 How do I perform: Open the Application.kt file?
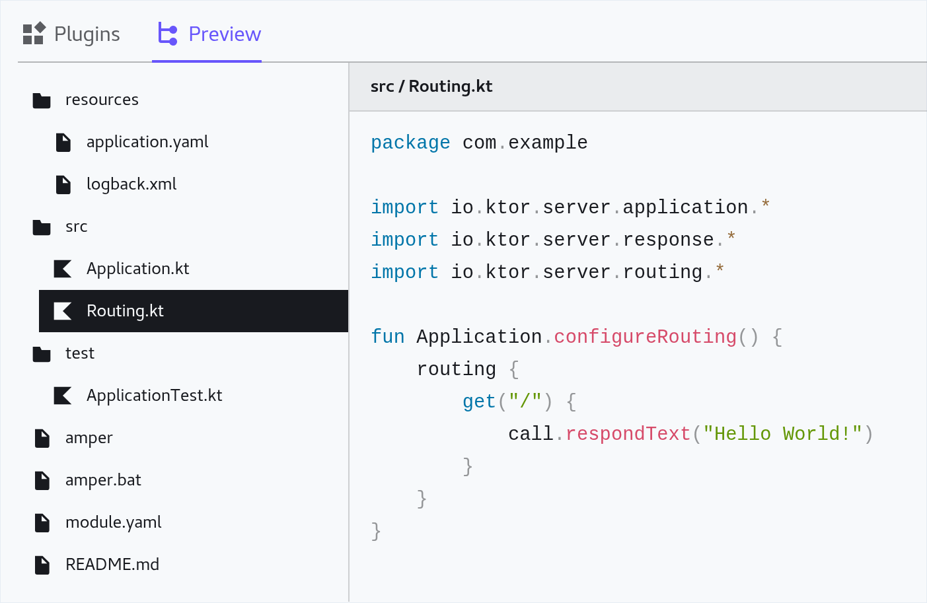click(137, 268)
